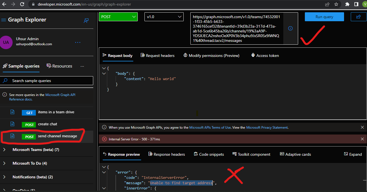Open more tabs ellipsis next to Resources
The height and width of the screenshot is (192, 367).
(82, 66)
